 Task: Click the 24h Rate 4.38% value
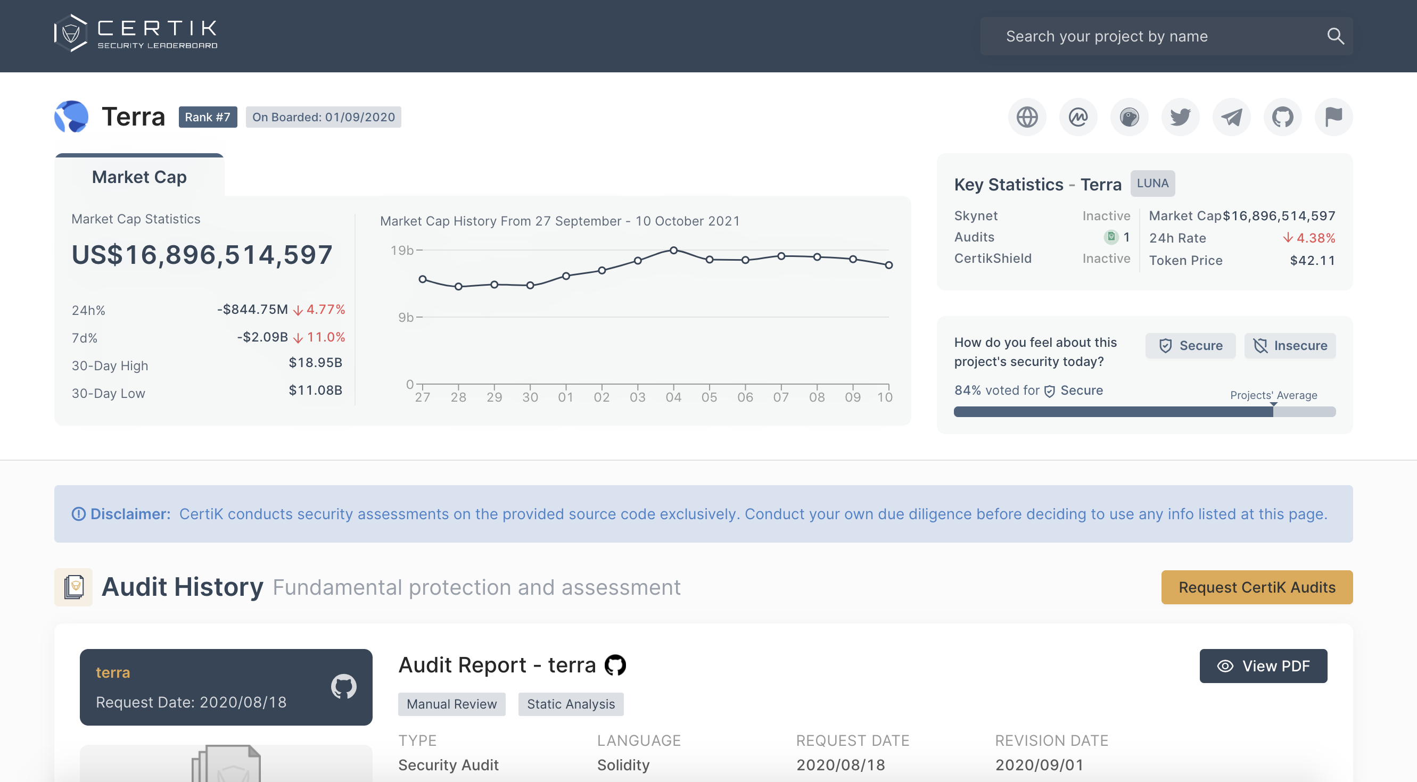pos(1309,238)
